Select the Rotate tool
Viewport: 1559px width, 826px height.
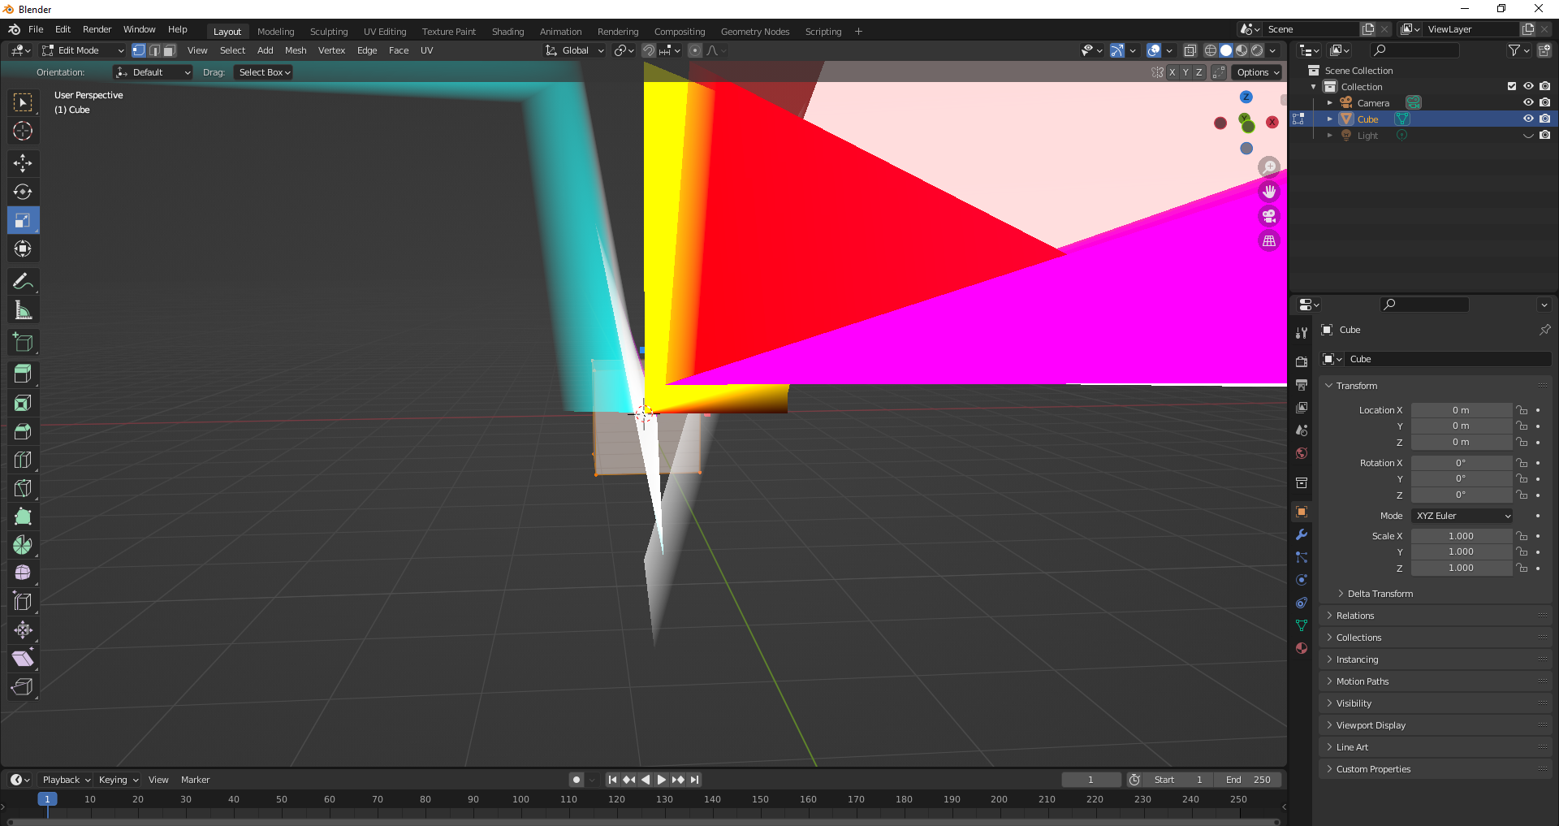pyautogui.click(x=23, y=192)
